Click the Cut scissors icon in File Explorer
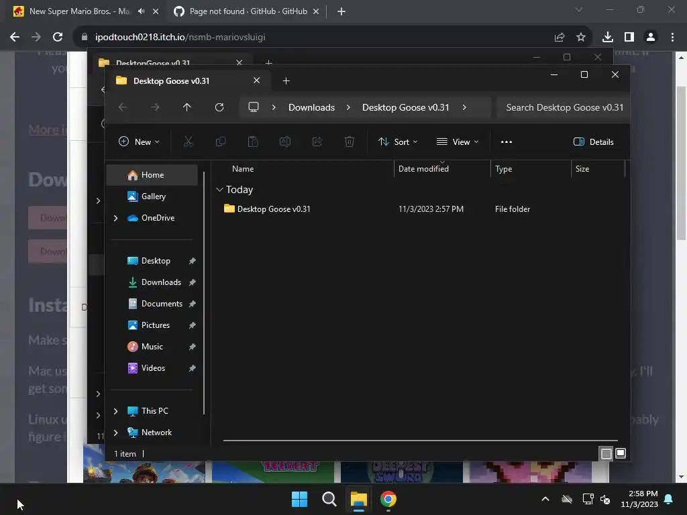The height and width of the screenshot is (515, 687). (x=188, y=141)
